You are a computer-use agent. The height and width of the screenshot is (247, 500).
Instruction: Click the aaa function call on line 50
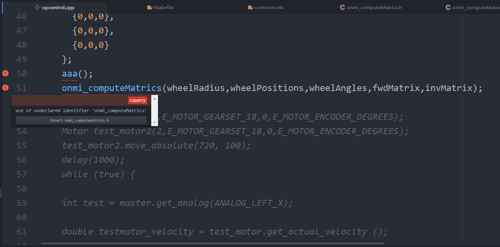(69, 74)
